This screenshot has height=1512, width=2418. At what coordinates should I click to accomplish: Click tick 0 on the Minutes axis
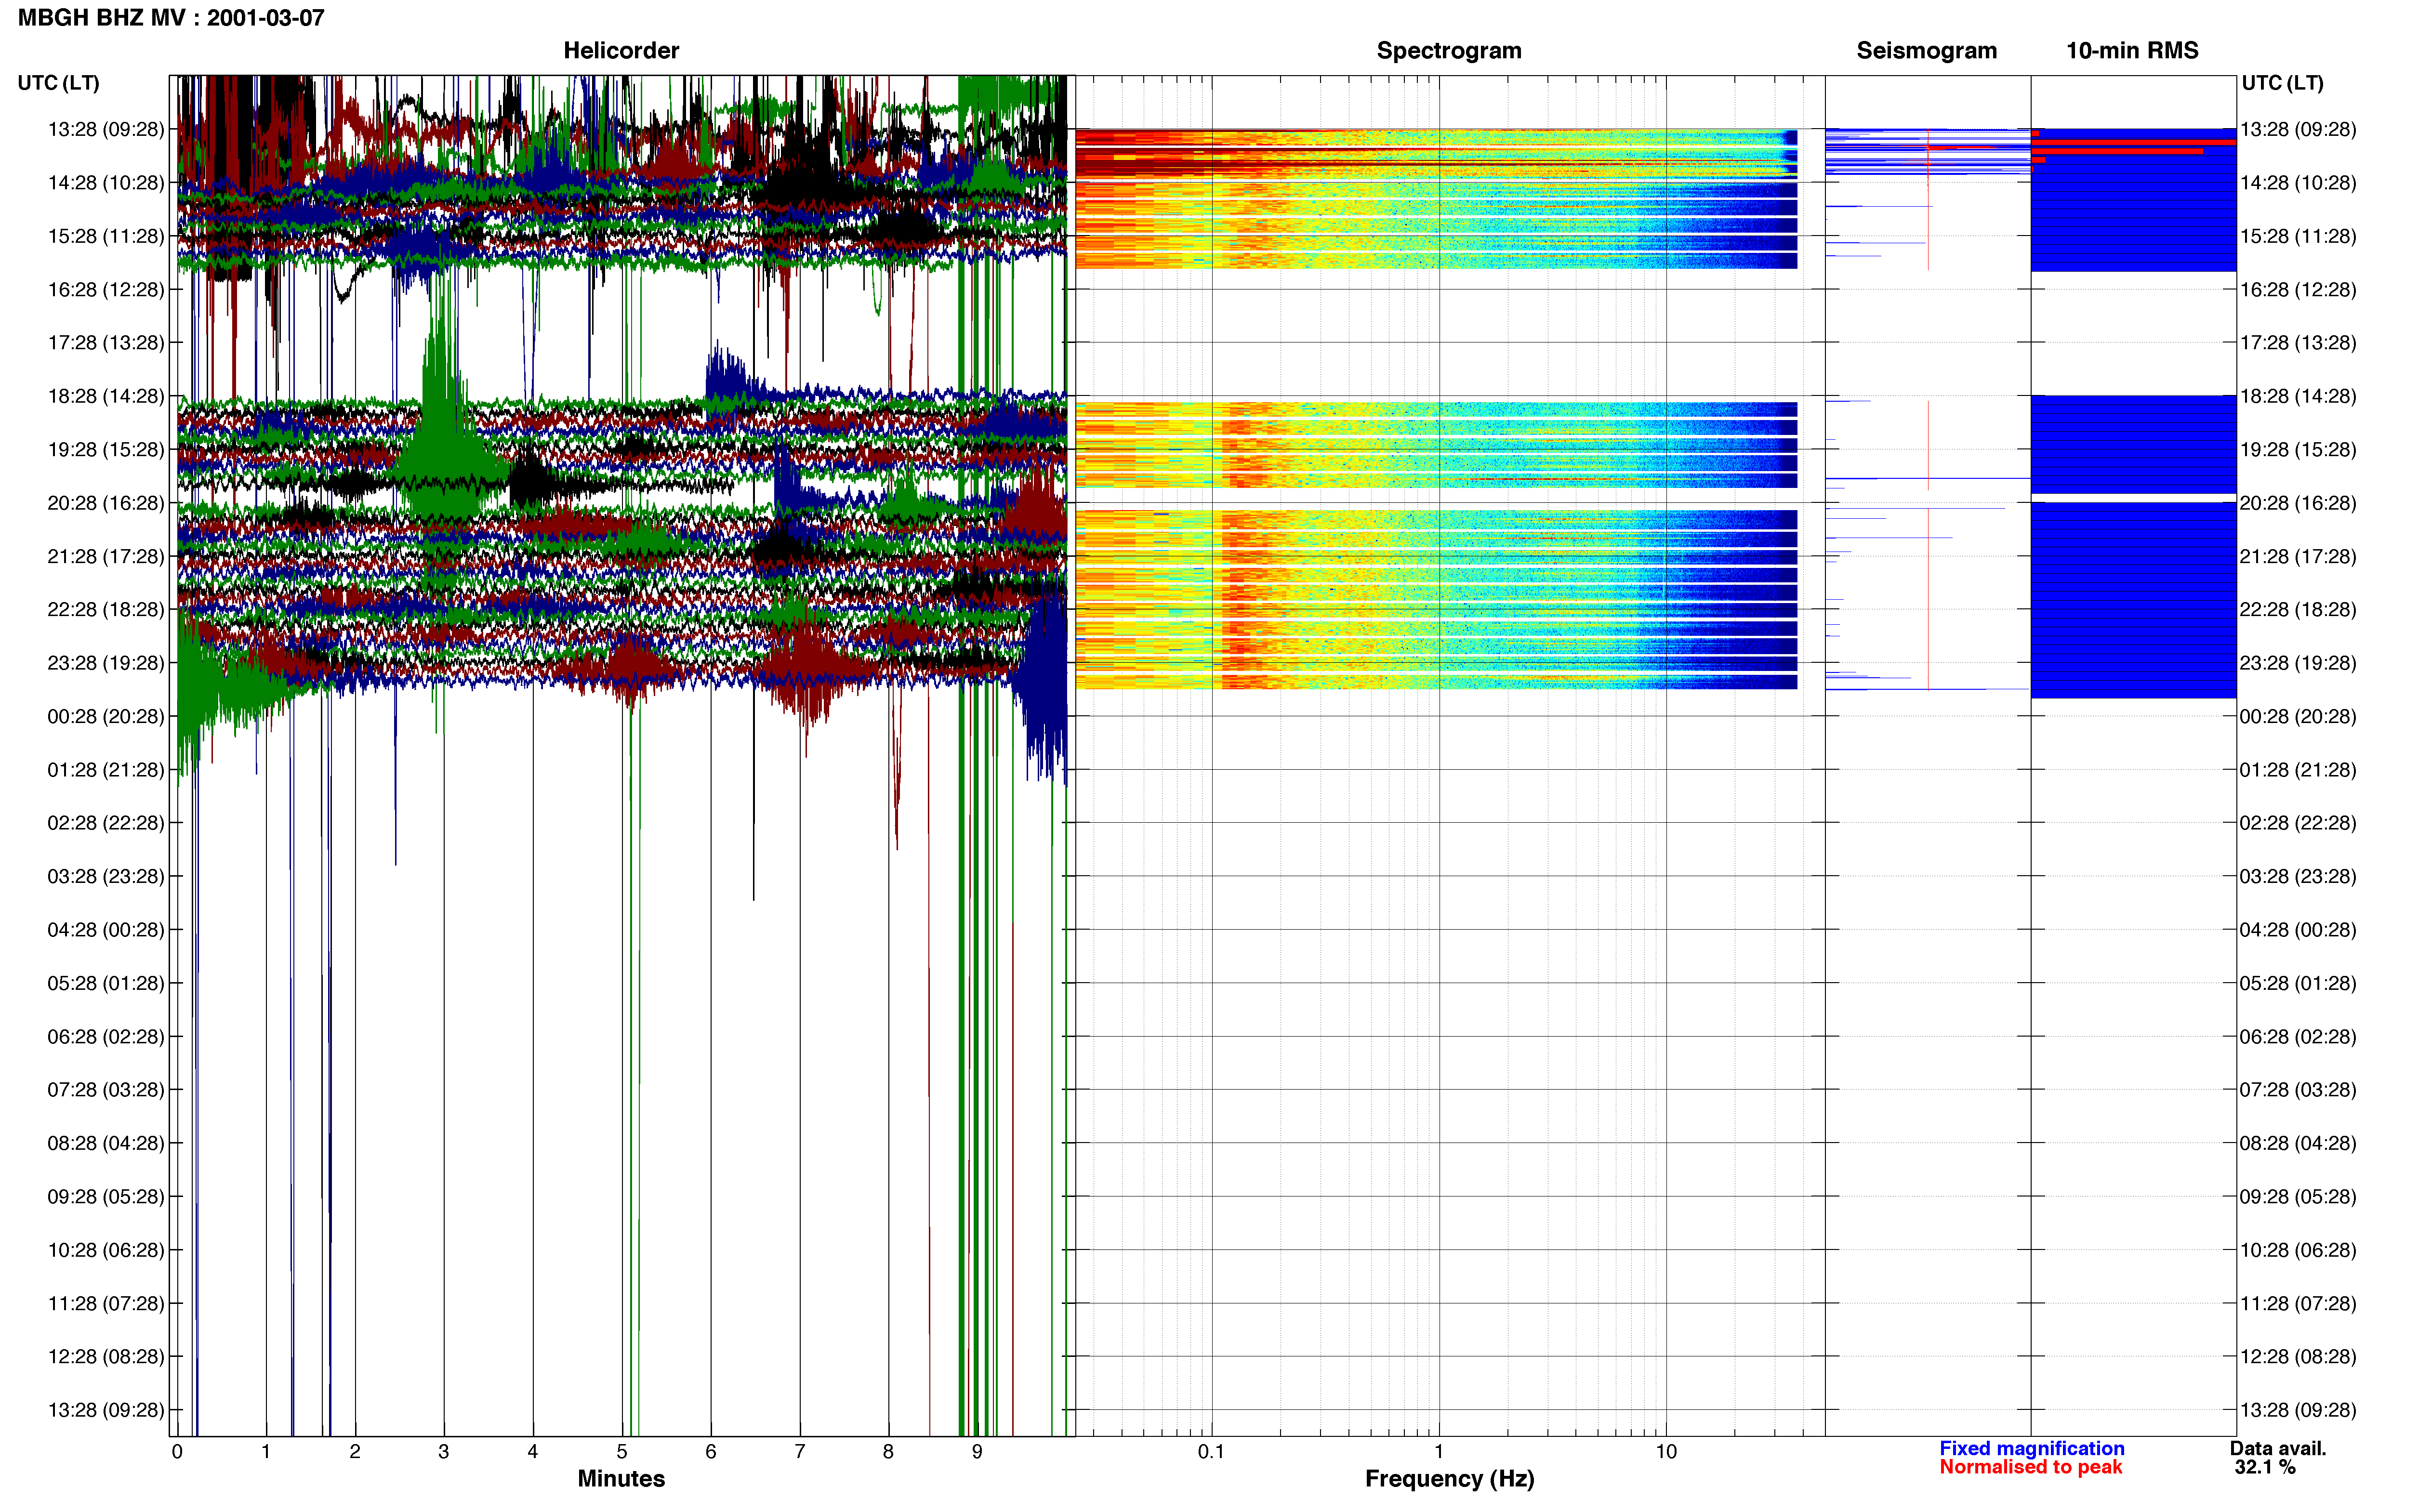[177, 1452]
